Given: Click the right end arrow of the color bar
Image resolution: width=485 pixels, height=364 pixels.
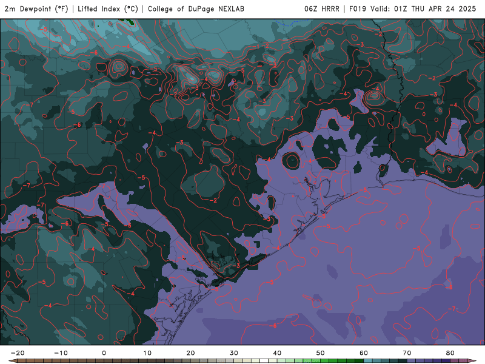Looking at the screenshot, I should coord(472,361).
